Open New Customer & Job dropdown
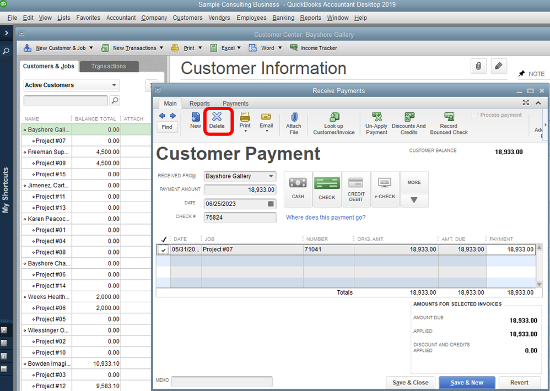 91,48
